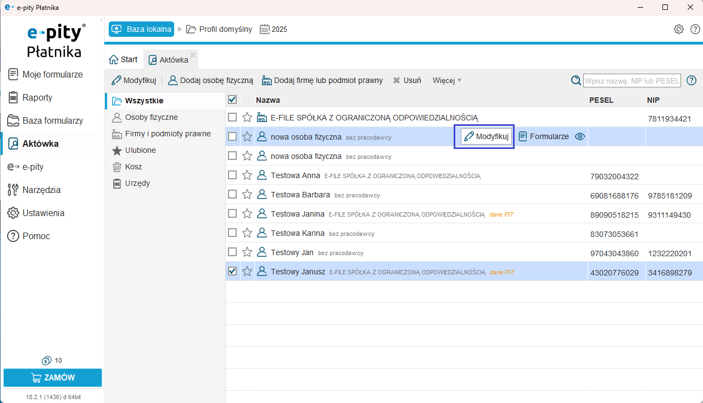Image resolution: width=703 pixels, height=403 pixels.
Task: Check the Testowa Barbara checkbox
Action: point(232,194)
